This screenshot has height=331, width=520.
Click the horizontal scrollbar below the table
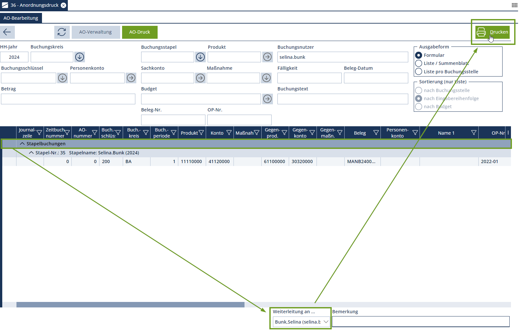coord(130,305)
